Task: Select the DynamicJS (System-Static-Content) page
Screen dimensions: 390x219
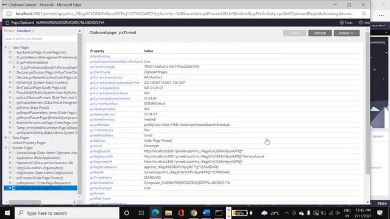Action: point(42,83)
